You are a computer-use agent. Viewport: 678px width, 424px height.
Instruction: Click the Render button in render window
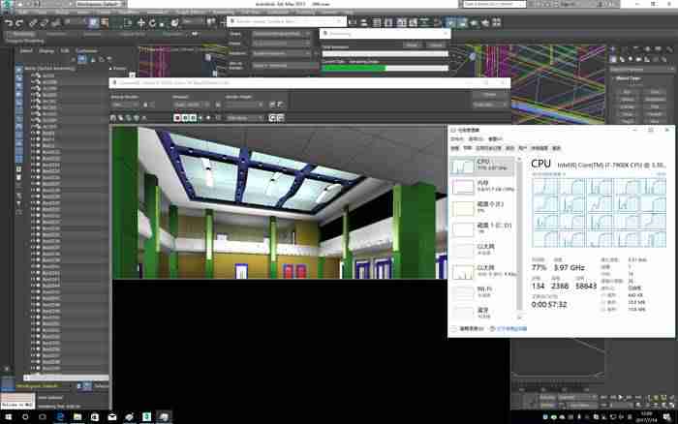[489, 94]
